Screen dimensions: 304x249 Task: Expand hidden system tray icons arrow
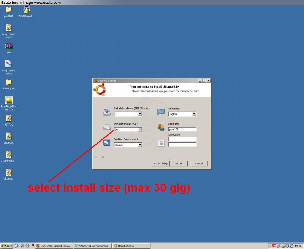click(270, 246)
